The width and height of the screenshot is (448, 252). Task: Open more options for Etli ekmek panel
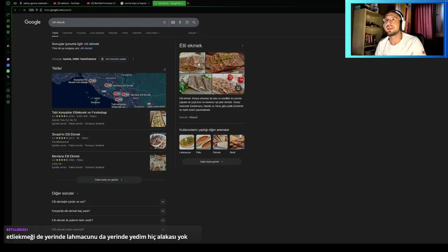(243, 45)
